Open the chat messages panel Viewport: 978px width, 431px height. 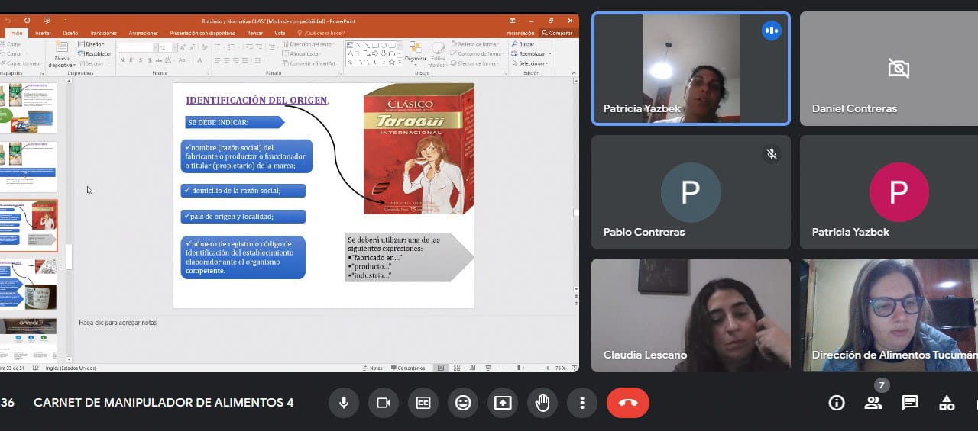910,403
